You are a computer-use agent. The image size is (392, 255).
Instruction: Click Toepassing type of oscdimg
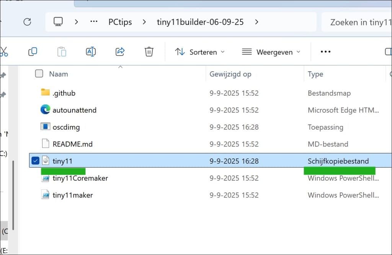point(325,127)
